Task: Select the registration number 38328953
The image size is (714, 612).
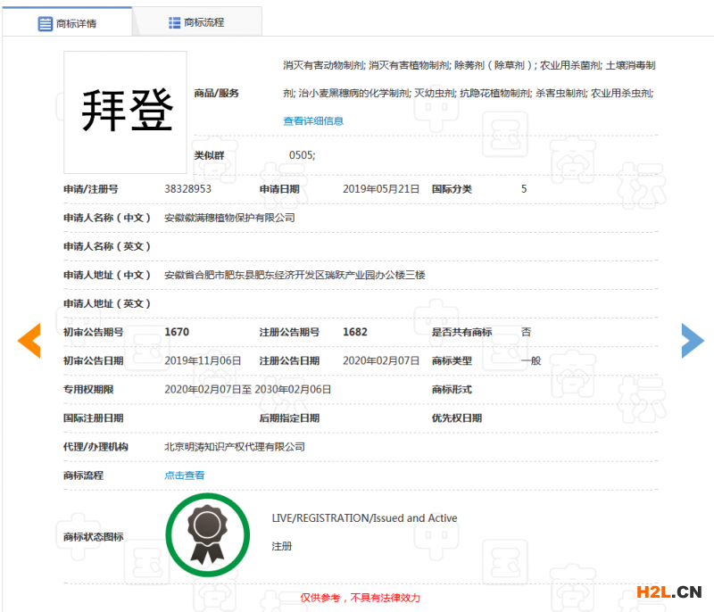Action: [187, 189]
